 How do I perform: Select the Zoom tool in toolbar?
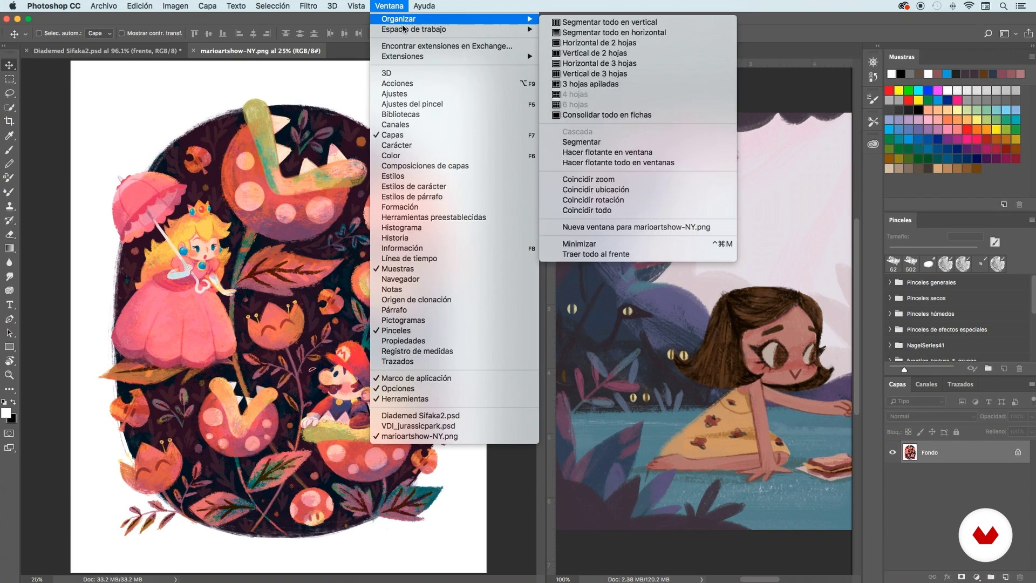(9, 375)
